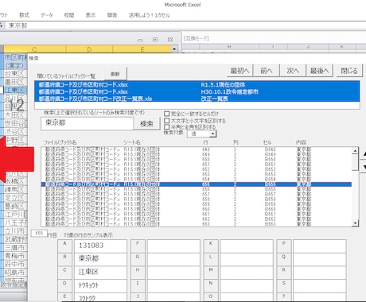366x302 pixels.
Task: Click the empty sample field P
Action: (x=320, y=246)
